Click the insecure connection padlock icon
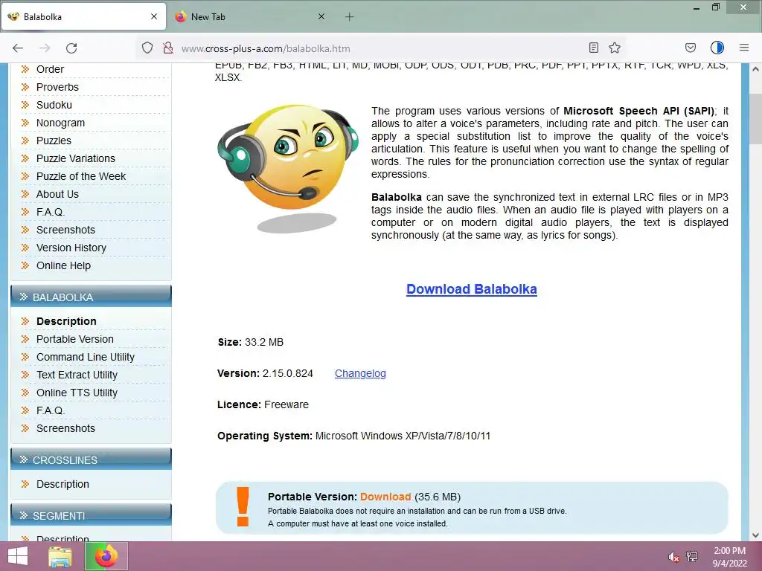Image resolution: width=762 pixels, height=571 pixels. 168,48
